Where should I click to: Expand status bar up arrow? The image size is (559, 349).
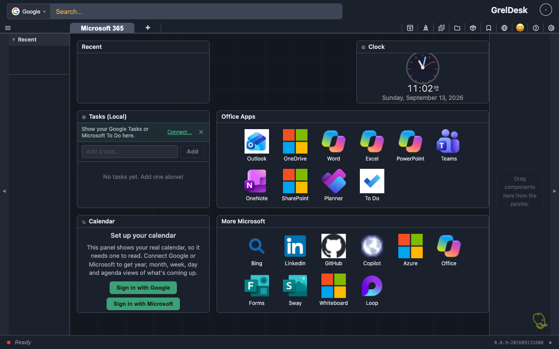pos(551,342)
